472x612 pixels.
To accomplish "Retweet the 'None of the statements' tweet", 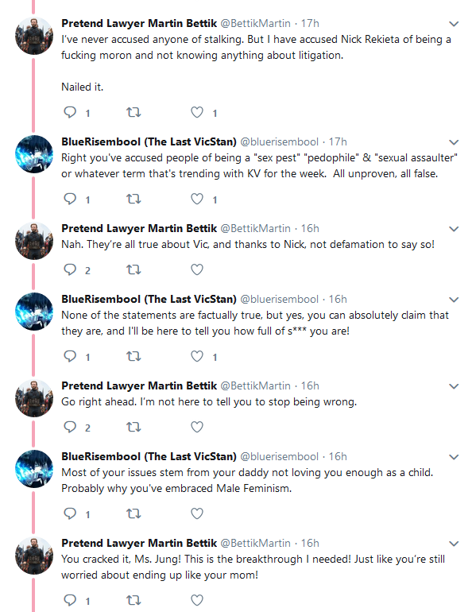I will coord(133,356).
